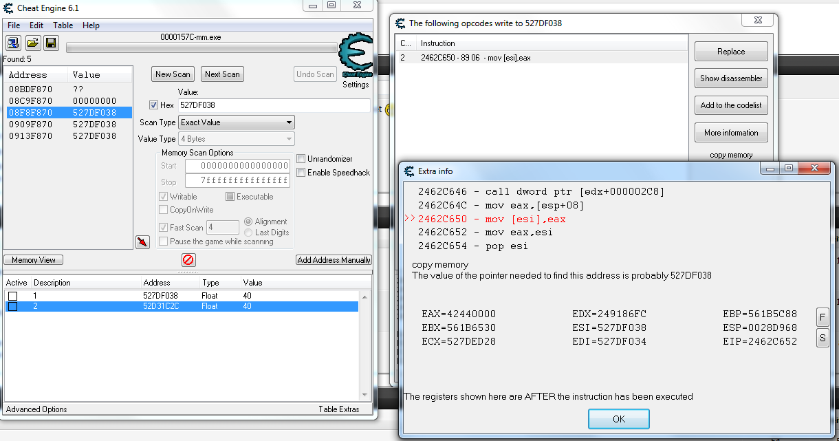Viewport: 839px width, 441px height.
Task: Click the Open Process computer icon
Action: (14, 43)
